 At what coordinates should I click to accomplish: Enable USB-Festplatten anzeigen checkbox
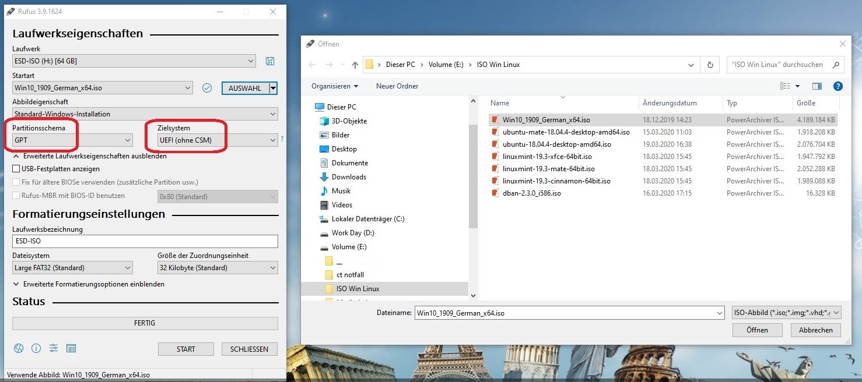16,169
